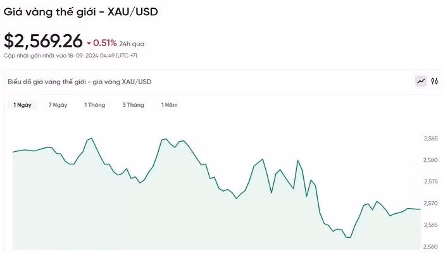Screen dimensions: 443x253
Task: Click the 2,585 y-axis label
Action: tap(430, 139)
